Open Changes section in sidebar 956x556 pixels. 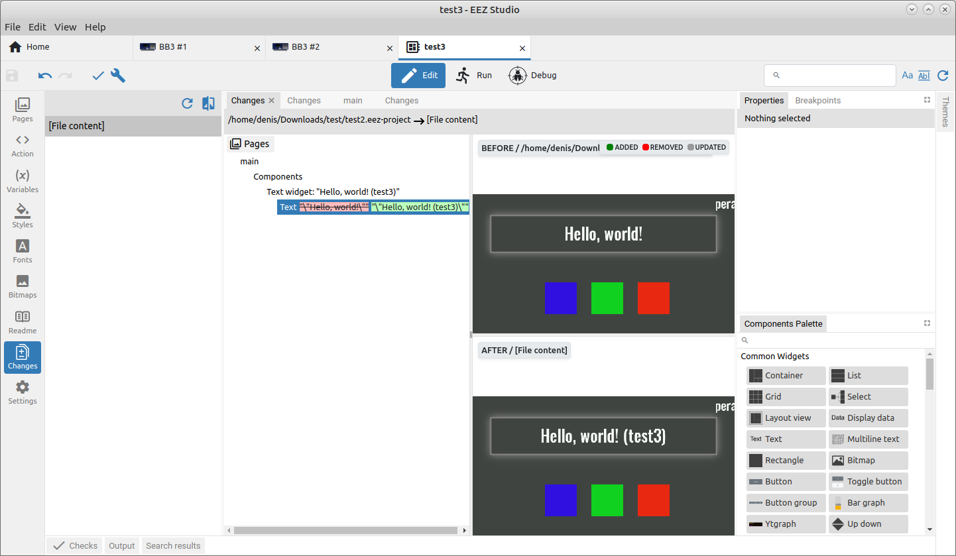(x=23, y=357)
